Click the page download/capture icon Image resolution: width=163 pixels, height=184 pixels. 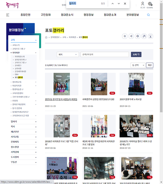pos(150,36)
